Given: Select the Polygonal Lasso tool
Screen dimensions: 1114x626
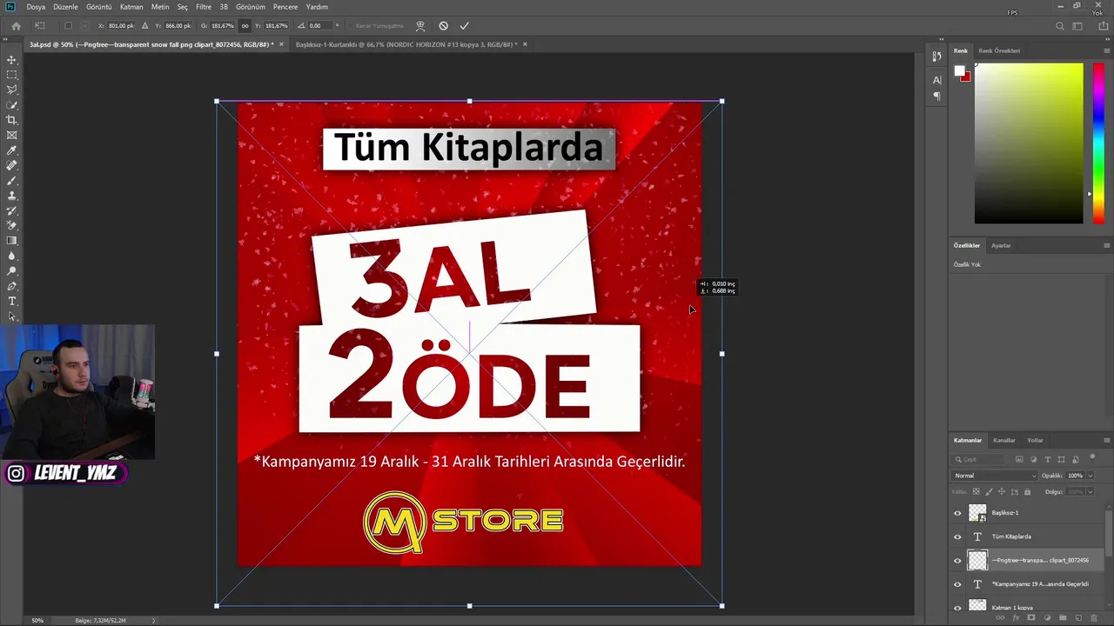Looking at the screenshot, I should coord(12,90).
